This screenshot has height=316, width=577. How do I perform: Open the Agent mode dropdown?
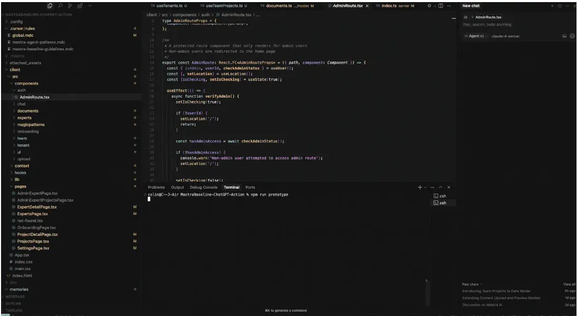click(x=476, y=36)
